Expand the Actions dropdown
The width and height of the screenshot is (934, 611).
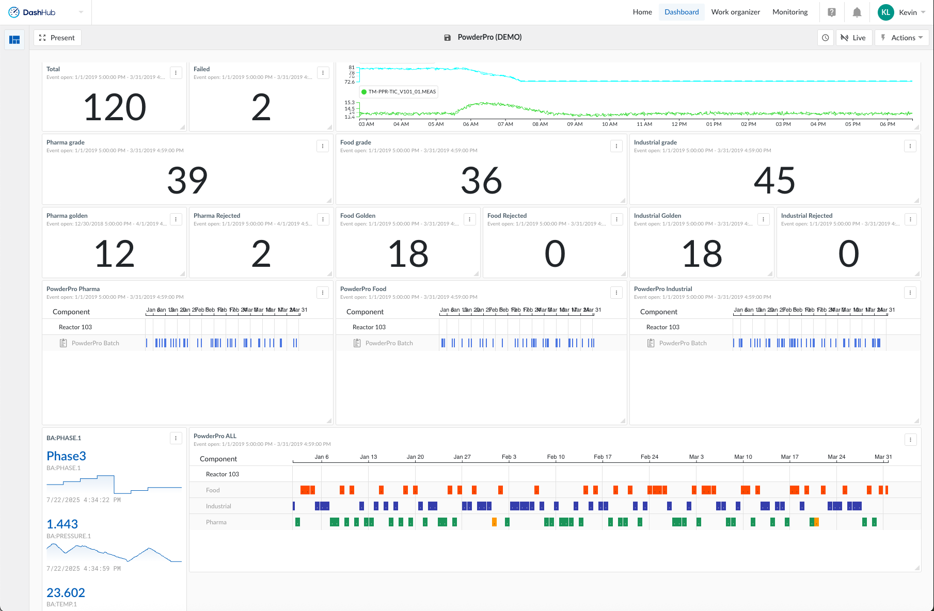pyautogui.click(x=901, y=38)
